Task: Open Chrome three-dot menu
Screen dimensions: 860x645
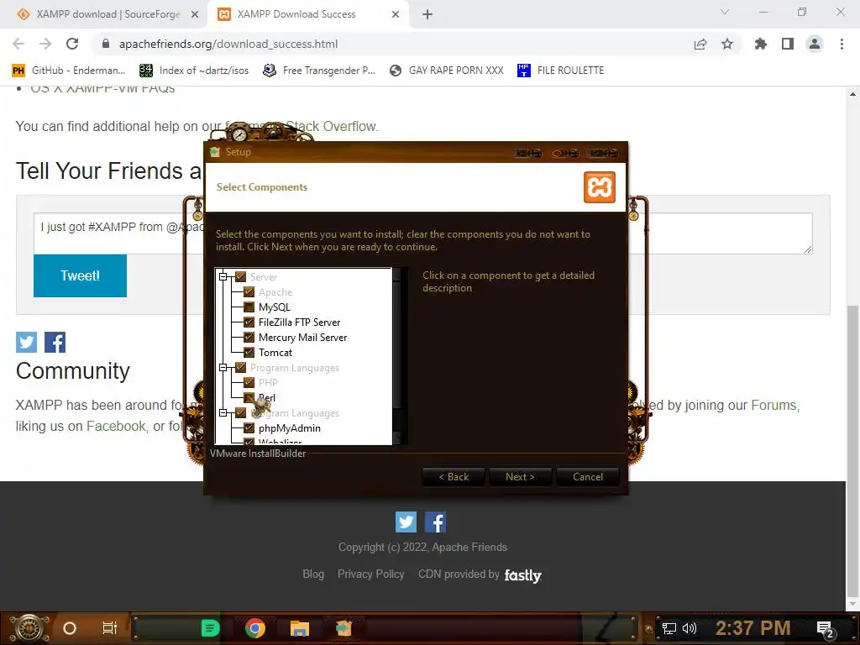Action: 842,44
